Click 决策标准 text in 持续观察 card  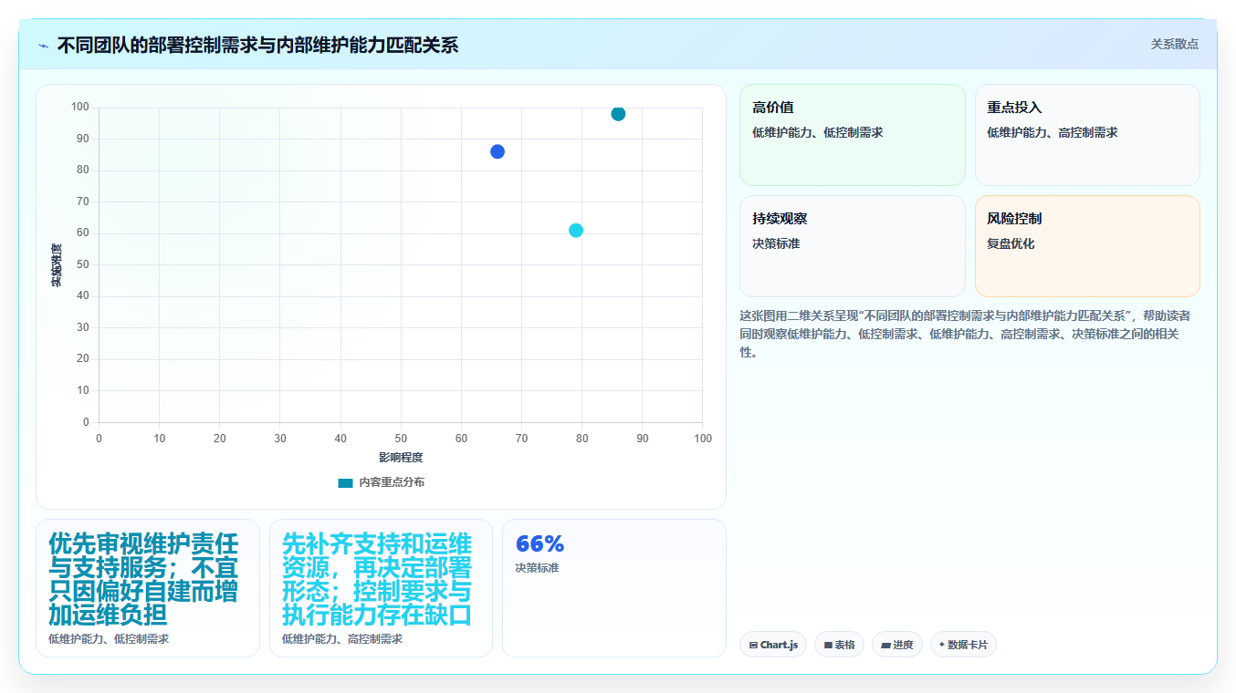pos(776,244)
